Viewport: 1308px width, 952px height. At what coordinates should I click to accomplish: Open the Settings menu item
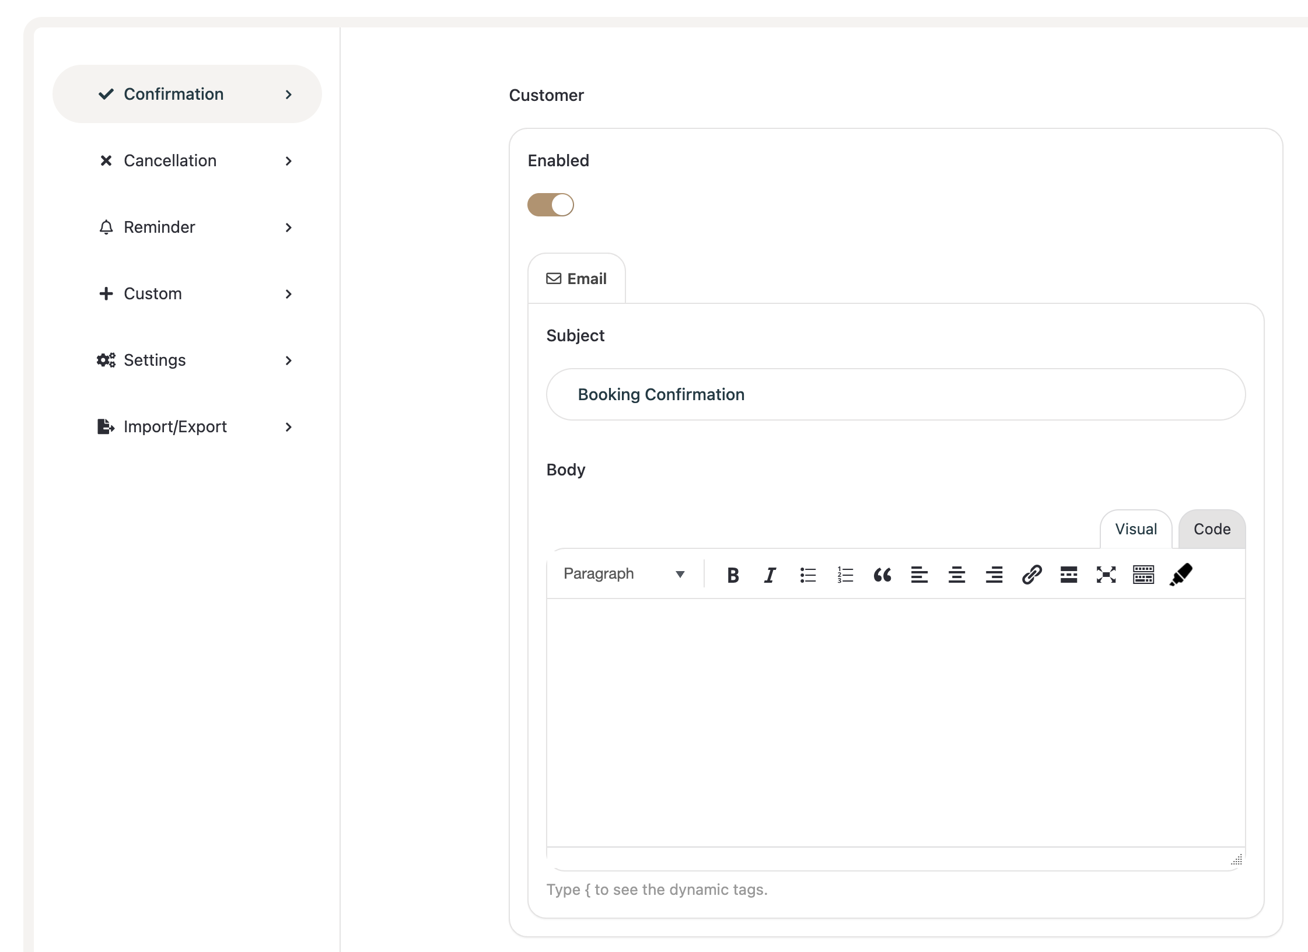[x=155, y=360]
